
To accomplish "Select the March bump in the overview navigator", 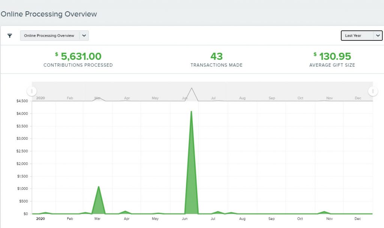I will tap(99, 99).
